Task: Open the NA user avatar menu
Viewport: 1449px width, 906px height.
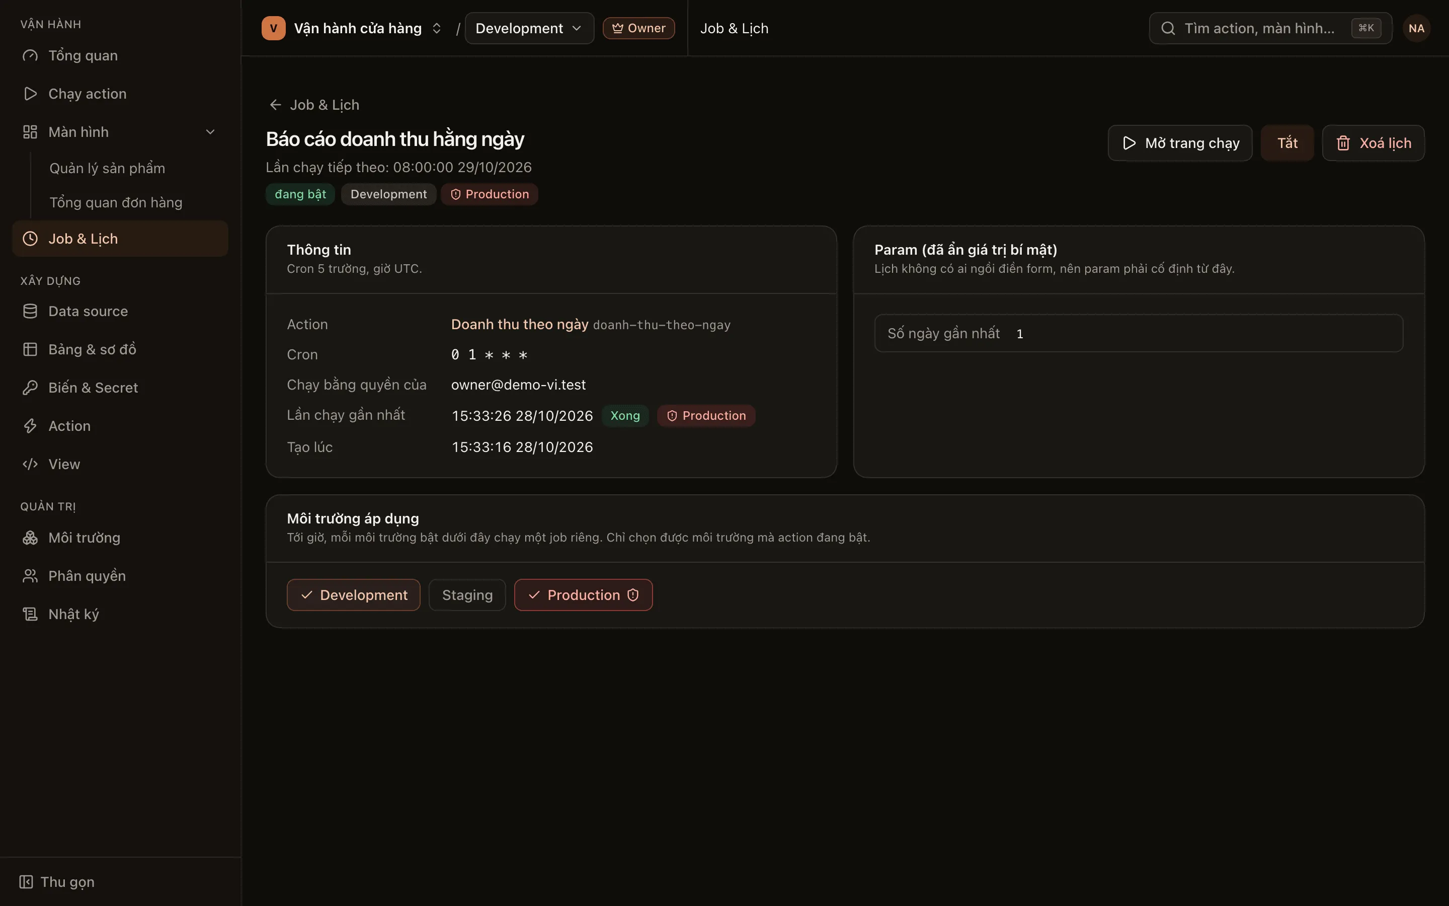Action: (x=1416, y=28)
